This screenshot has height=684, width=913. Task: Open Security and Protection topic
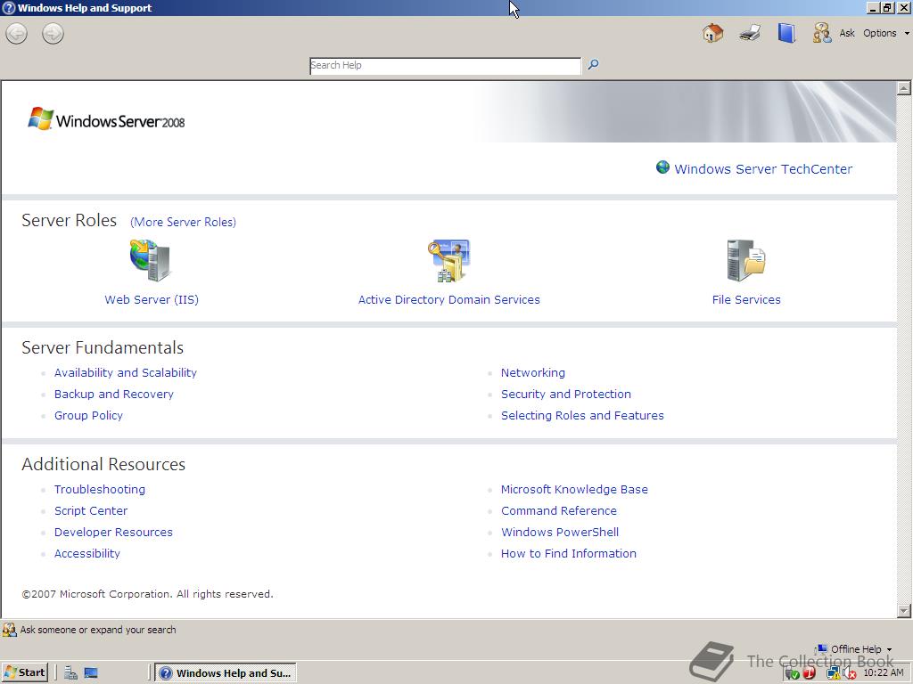coord(566,395)
